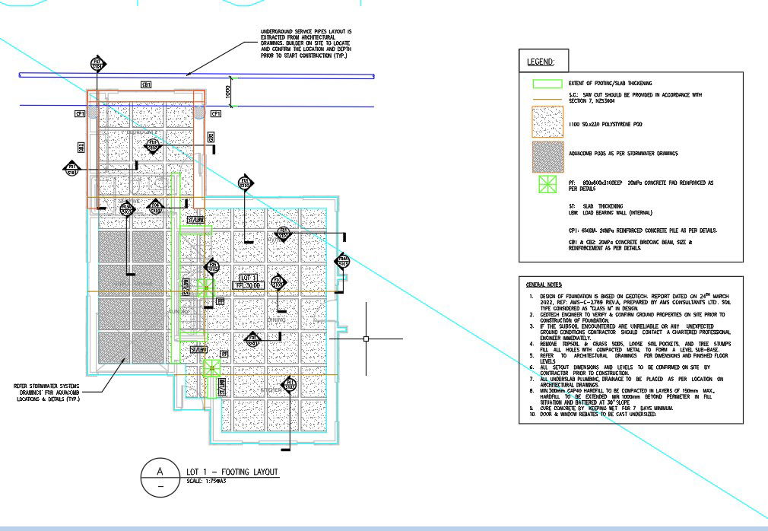Click the crosshair cursor pickbox right of plan
The image size is (768, 531).
[x=366, y=339]
